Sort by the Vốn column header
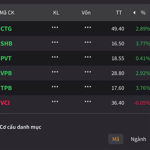The image size is (150, 150). point(86,13)
